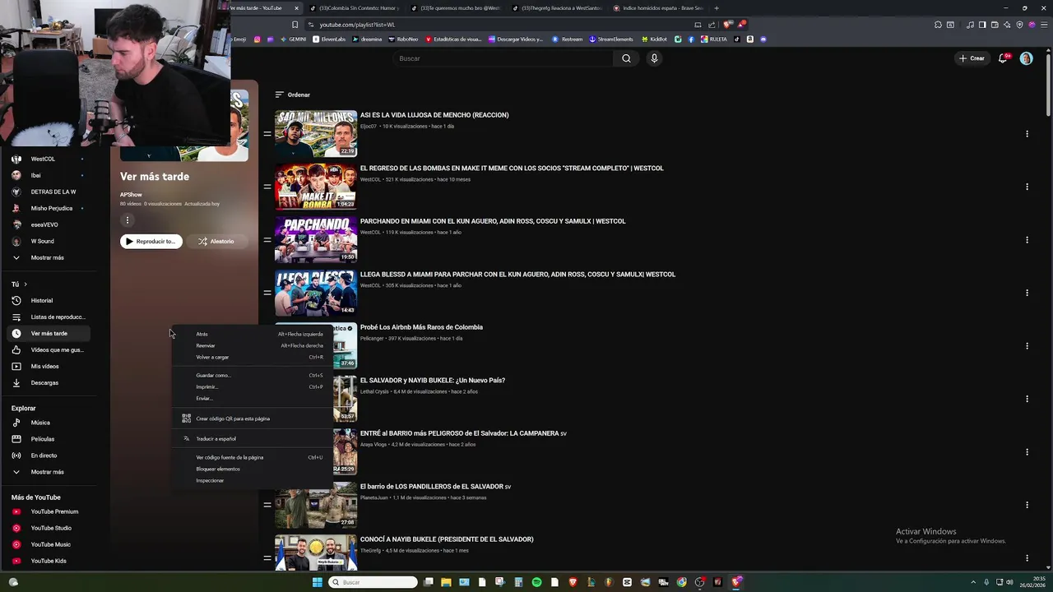Open options for El barrio de LOS PANDILLEROS video
This screenshot has width=1053, height=592.
1027,505
